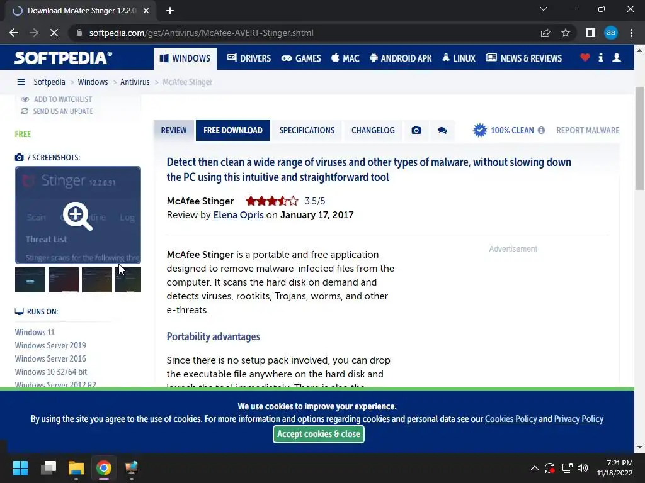Open the Cookies Policy link
Screen dimensions: 645x483
pyautogui.click(x=510, y=419)
